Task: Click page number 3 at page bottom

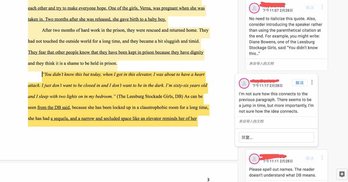Action: 208,180
